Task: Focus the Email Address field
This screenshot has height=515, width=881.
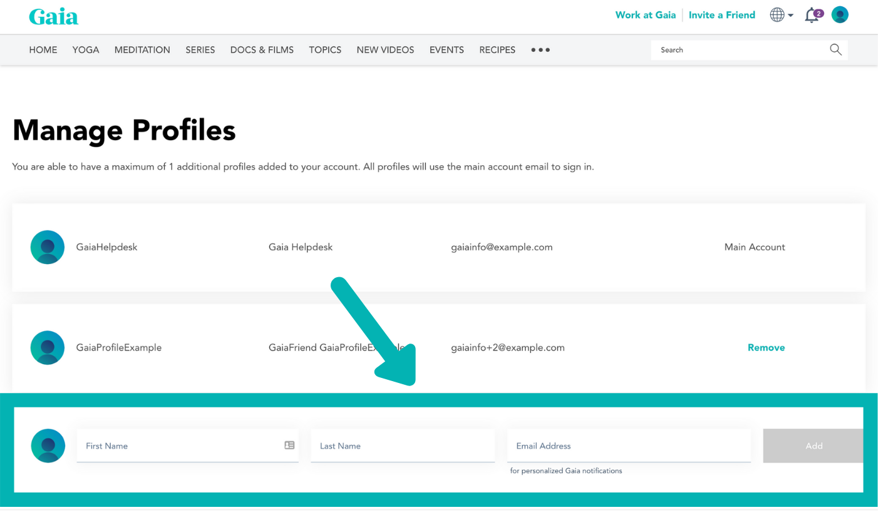Action: tap(629, 446)
